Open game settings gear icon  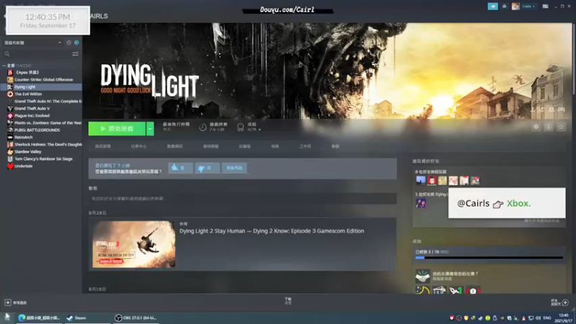click(536, 127)
